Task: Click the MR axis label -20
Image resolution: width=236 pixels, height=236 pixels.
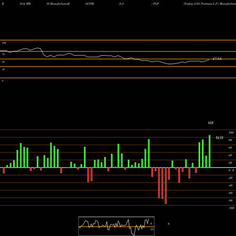Action: pyautogui.click(x=230, y=178)
